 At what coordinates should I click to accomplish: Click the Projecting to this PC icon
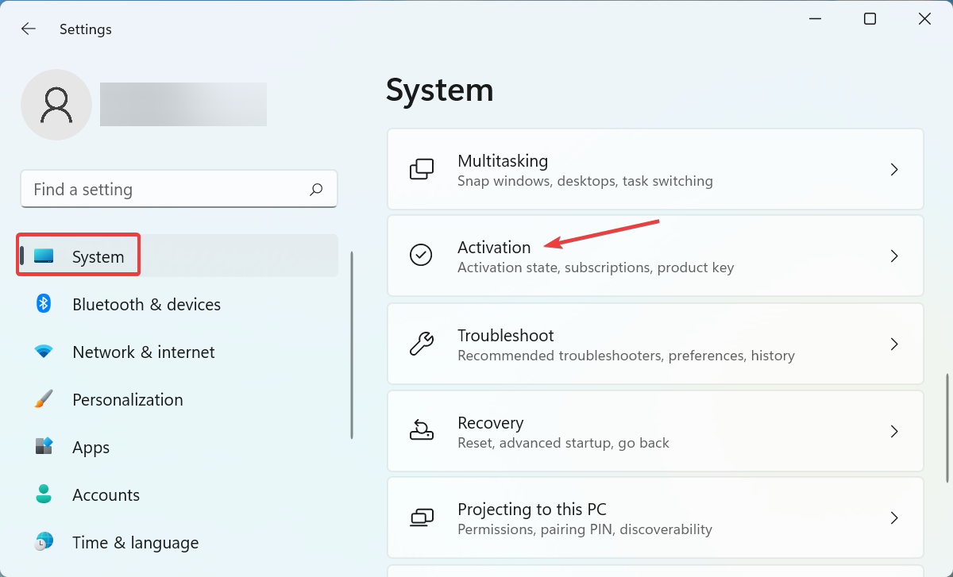421,517
